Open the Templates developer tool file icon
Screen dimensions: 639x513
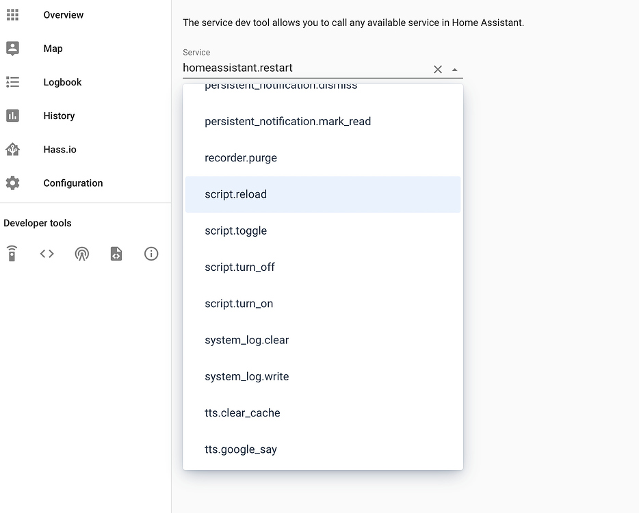[116, 254]
